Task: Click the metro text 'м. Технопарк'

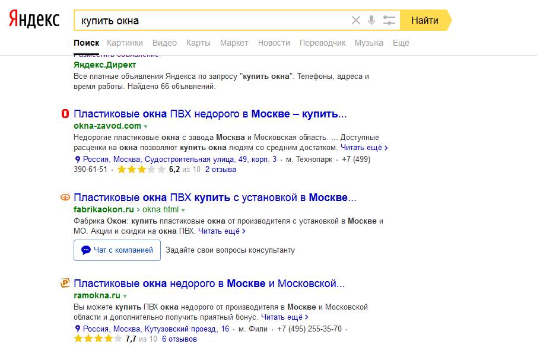Action: pos(309,159)
